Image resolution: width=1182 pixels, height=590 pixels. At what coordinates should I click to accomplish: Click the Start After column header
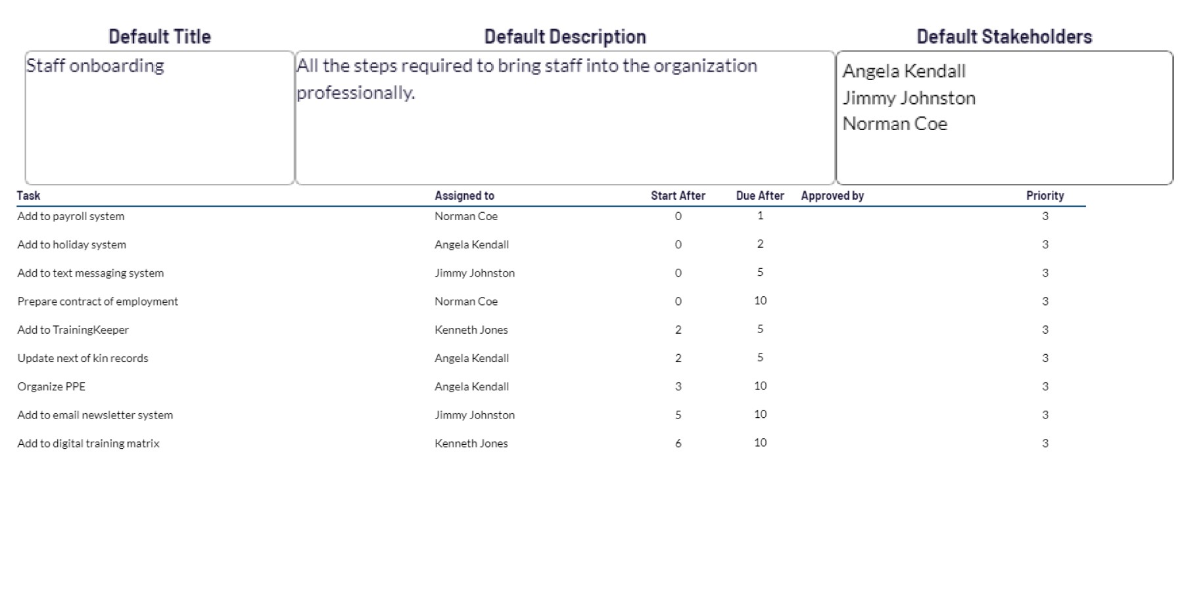pyautogui.click(x=678, y=196)
